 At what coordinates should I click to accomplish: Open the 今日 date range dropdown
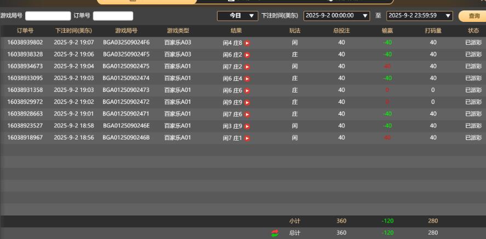237,16
